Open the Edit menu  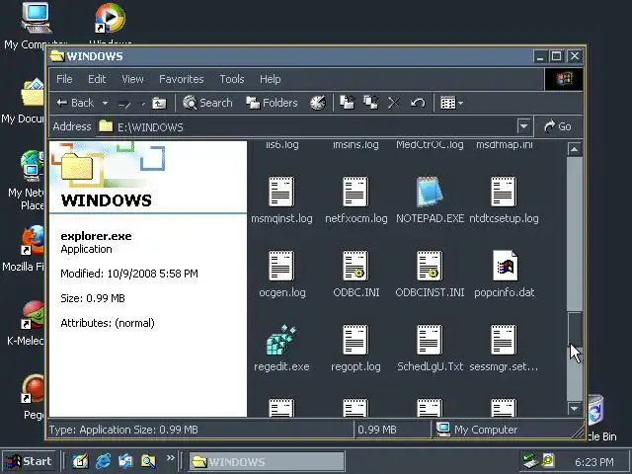(97, 79)
